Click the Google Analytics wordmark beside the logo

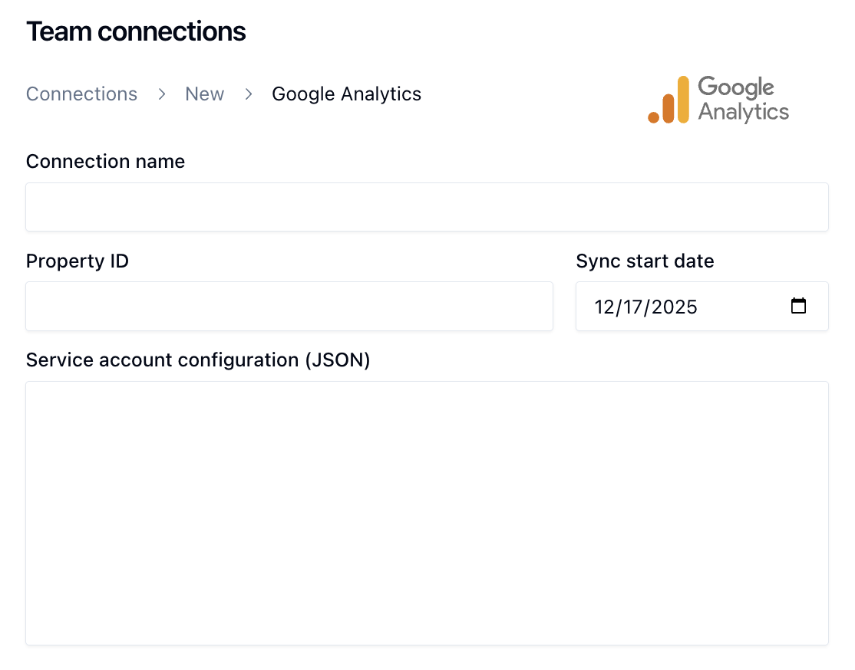click(x=743, y=100)
